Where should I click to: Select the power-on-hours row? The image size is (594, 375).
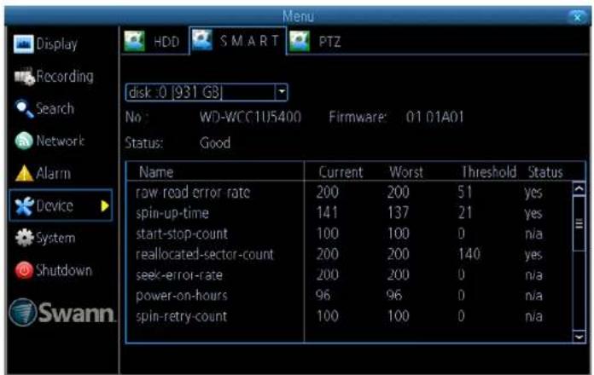click(348, 295)
